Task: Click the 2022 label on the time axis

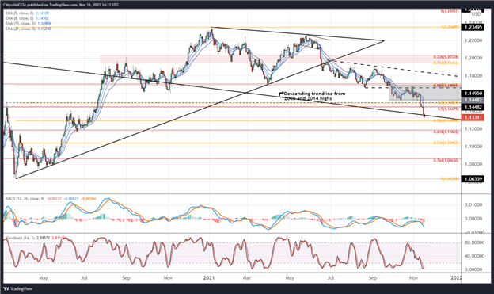Action: point(456,278)
